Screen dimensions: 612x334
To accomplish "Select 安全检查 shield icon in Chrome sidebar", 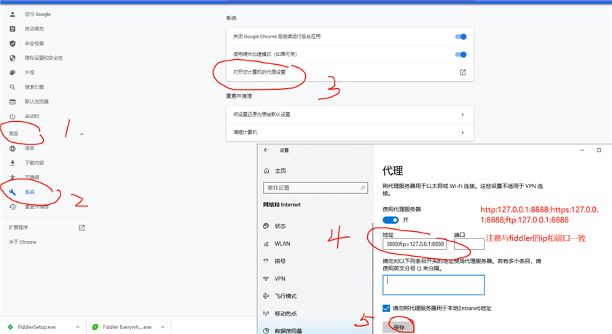I will 12,43.
